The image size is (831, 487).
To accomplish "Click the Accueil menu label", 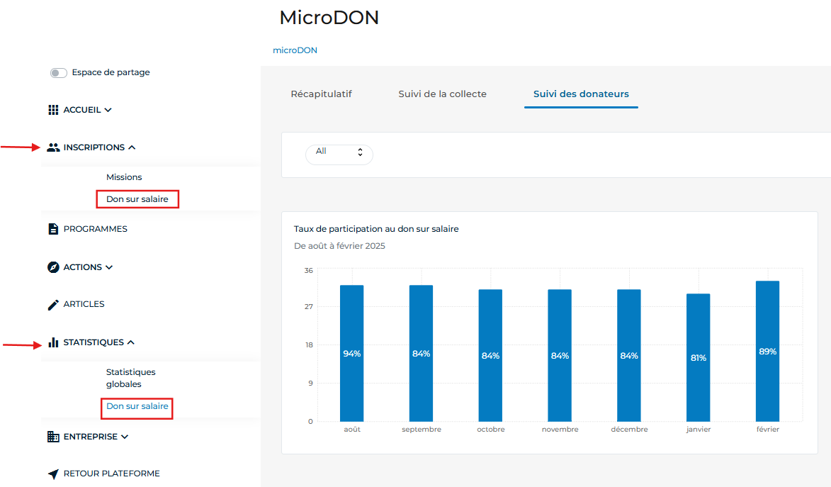I will pos(82,110).
